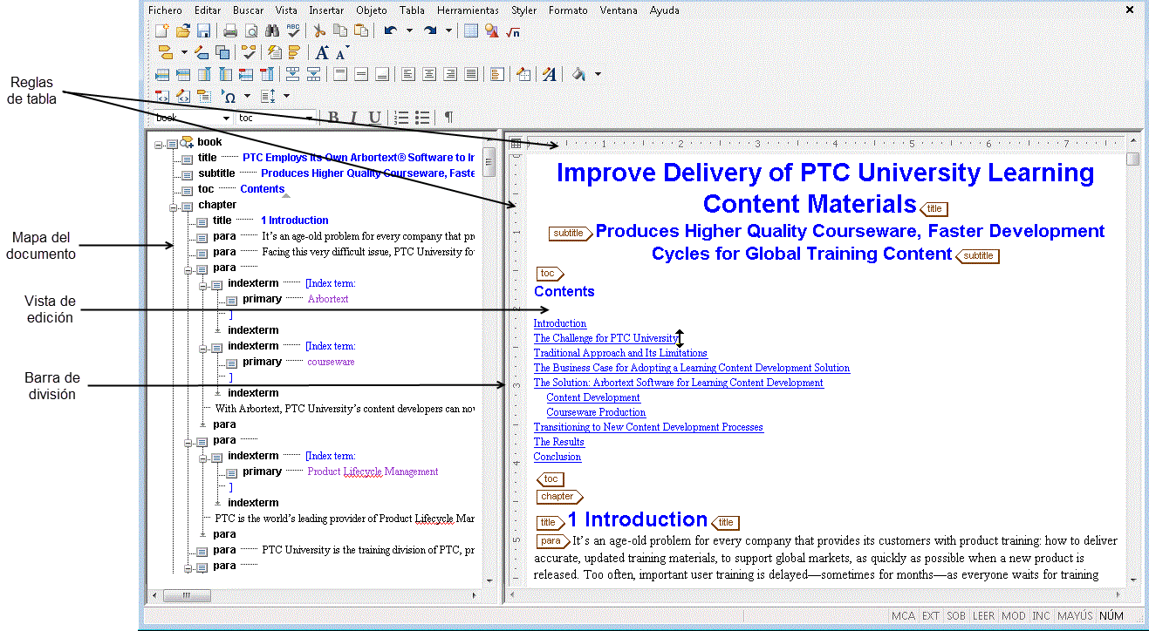
Task: Decrease font size with the small A icon
Action: coord(342,52)
